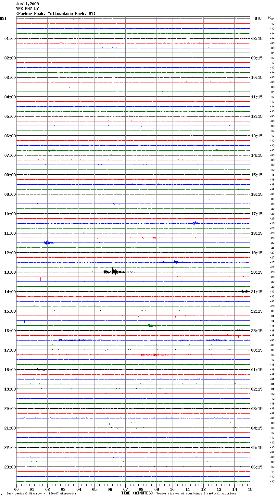Click minute tick label 03 on time axis
The width and height of the screenshot is (276, 498).
pyautogui.click(x=63, y=489)
